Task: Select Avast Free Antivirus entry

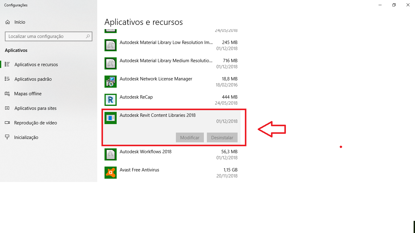Action: pos(139,170)
